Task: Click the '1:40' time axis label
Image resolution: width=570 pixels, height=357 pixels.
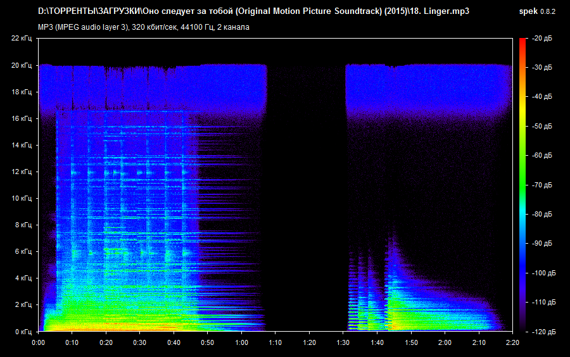Action: pyautogui.click(x=377, y=342)
